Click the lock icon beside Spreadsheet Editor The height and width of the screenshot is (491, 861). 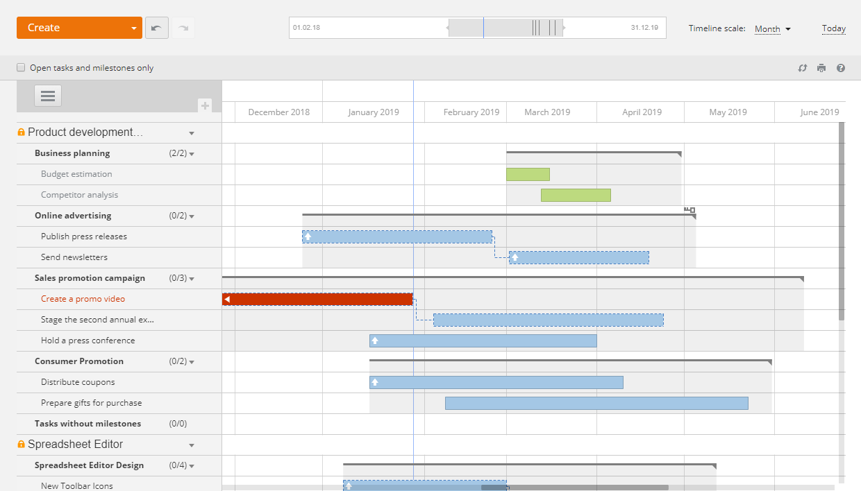tap(21, 445)
